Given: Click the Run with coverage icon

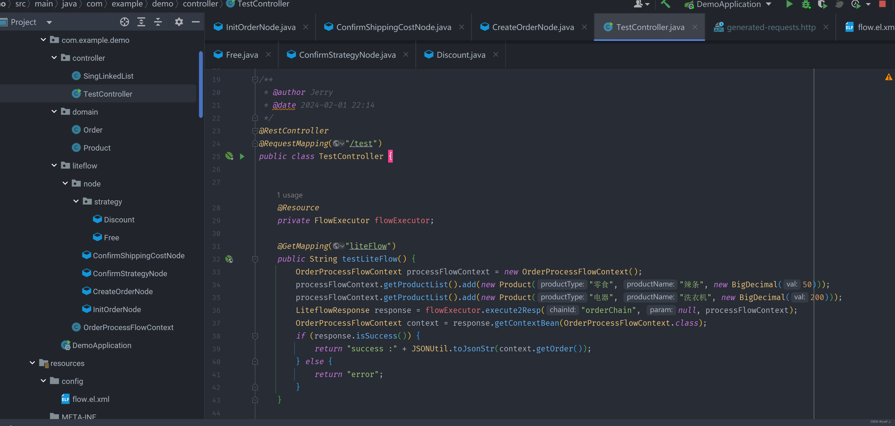Looking at the screenshot, I should tap(822, 5).
